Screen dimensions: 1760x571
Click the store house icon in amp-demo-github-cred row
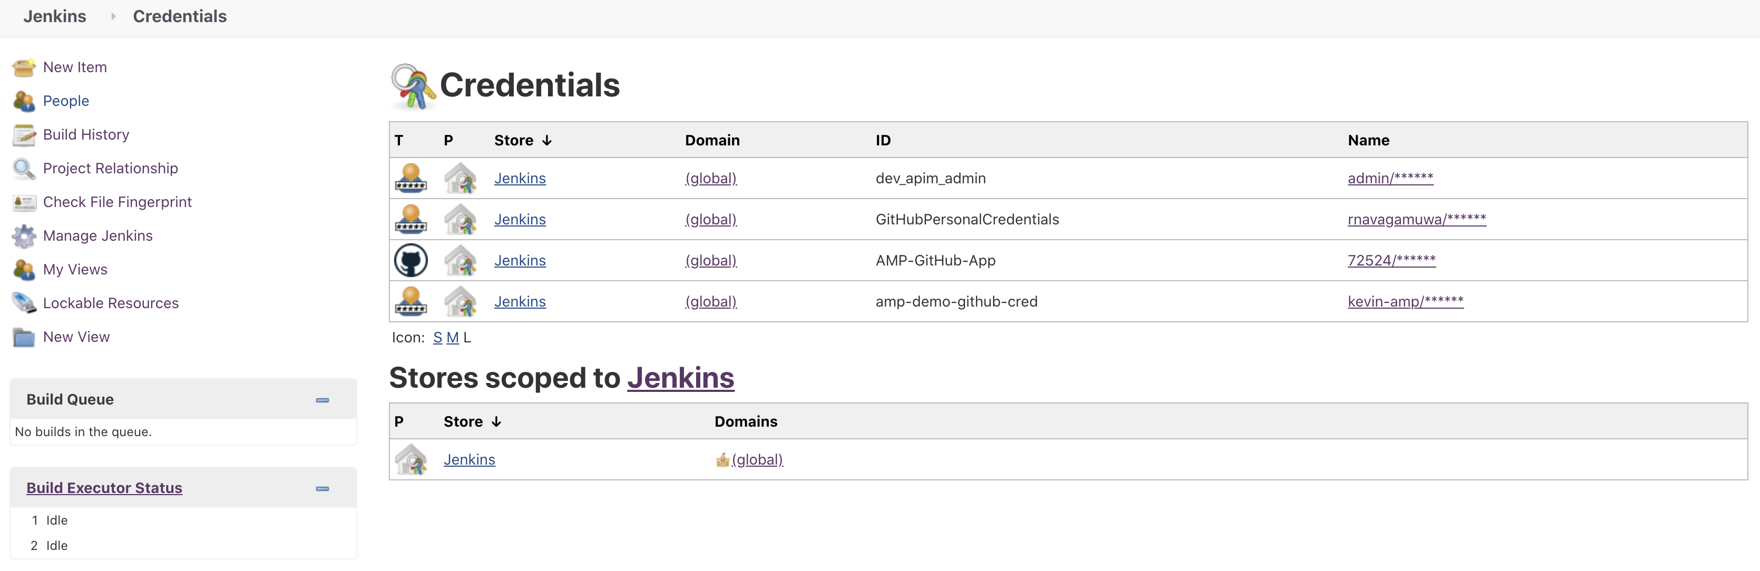(460, 301)
